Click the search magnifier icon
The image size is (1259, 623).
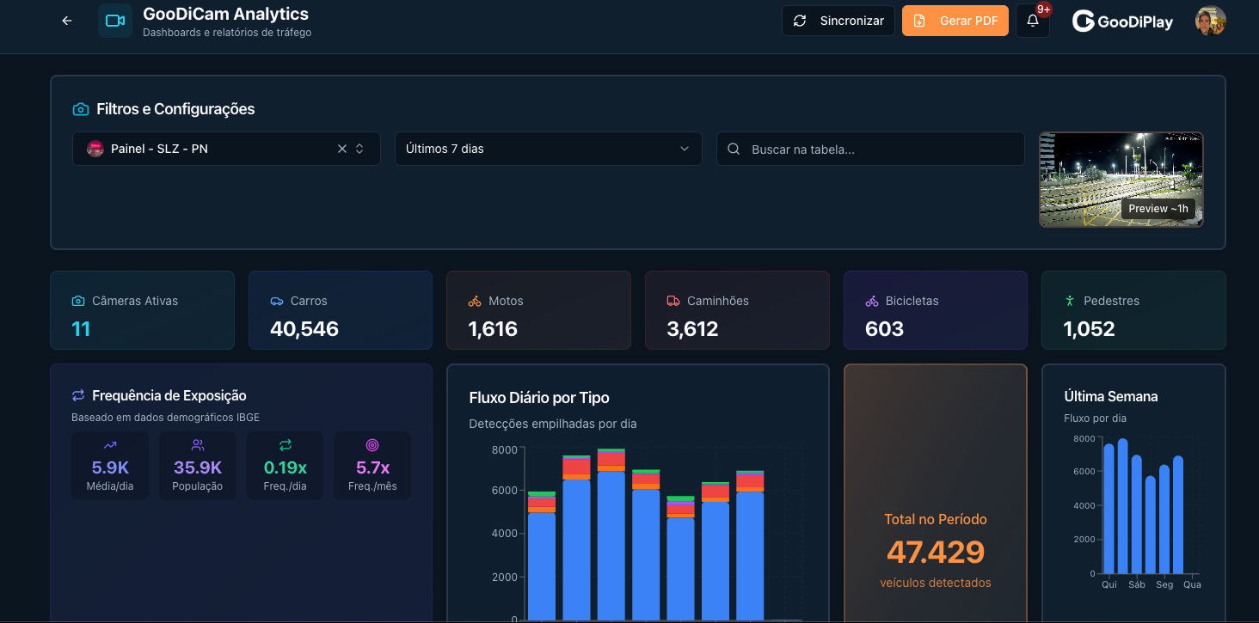[734, 149]
